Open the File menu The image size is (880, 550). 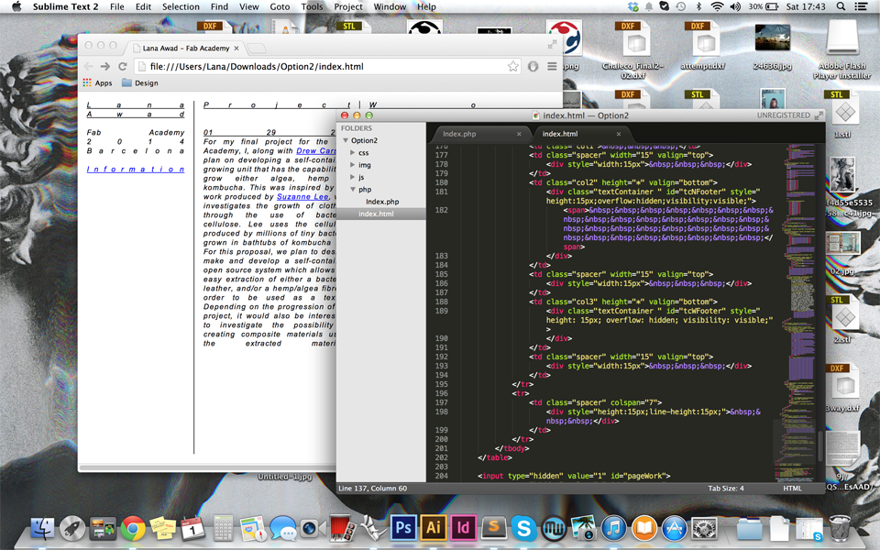117,6
